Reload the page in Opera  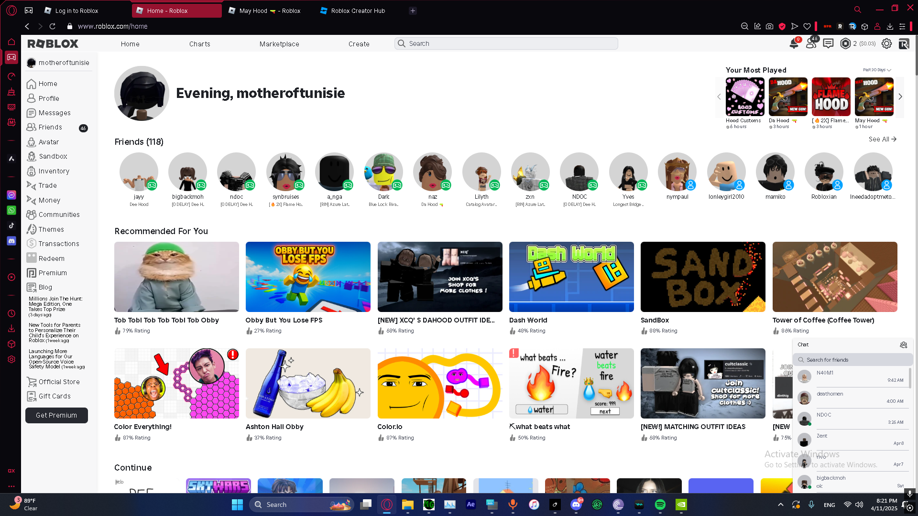(53, 26)
